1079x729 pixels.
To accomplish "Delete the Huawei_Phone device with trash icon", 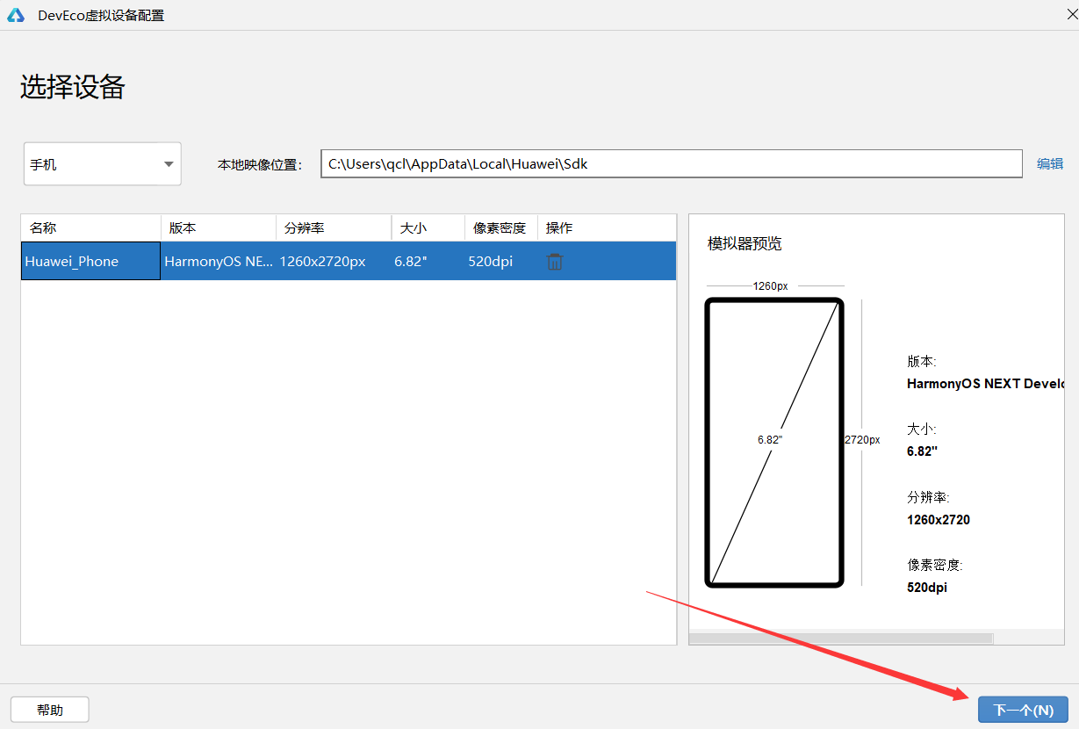I will [x=555, y=262].
